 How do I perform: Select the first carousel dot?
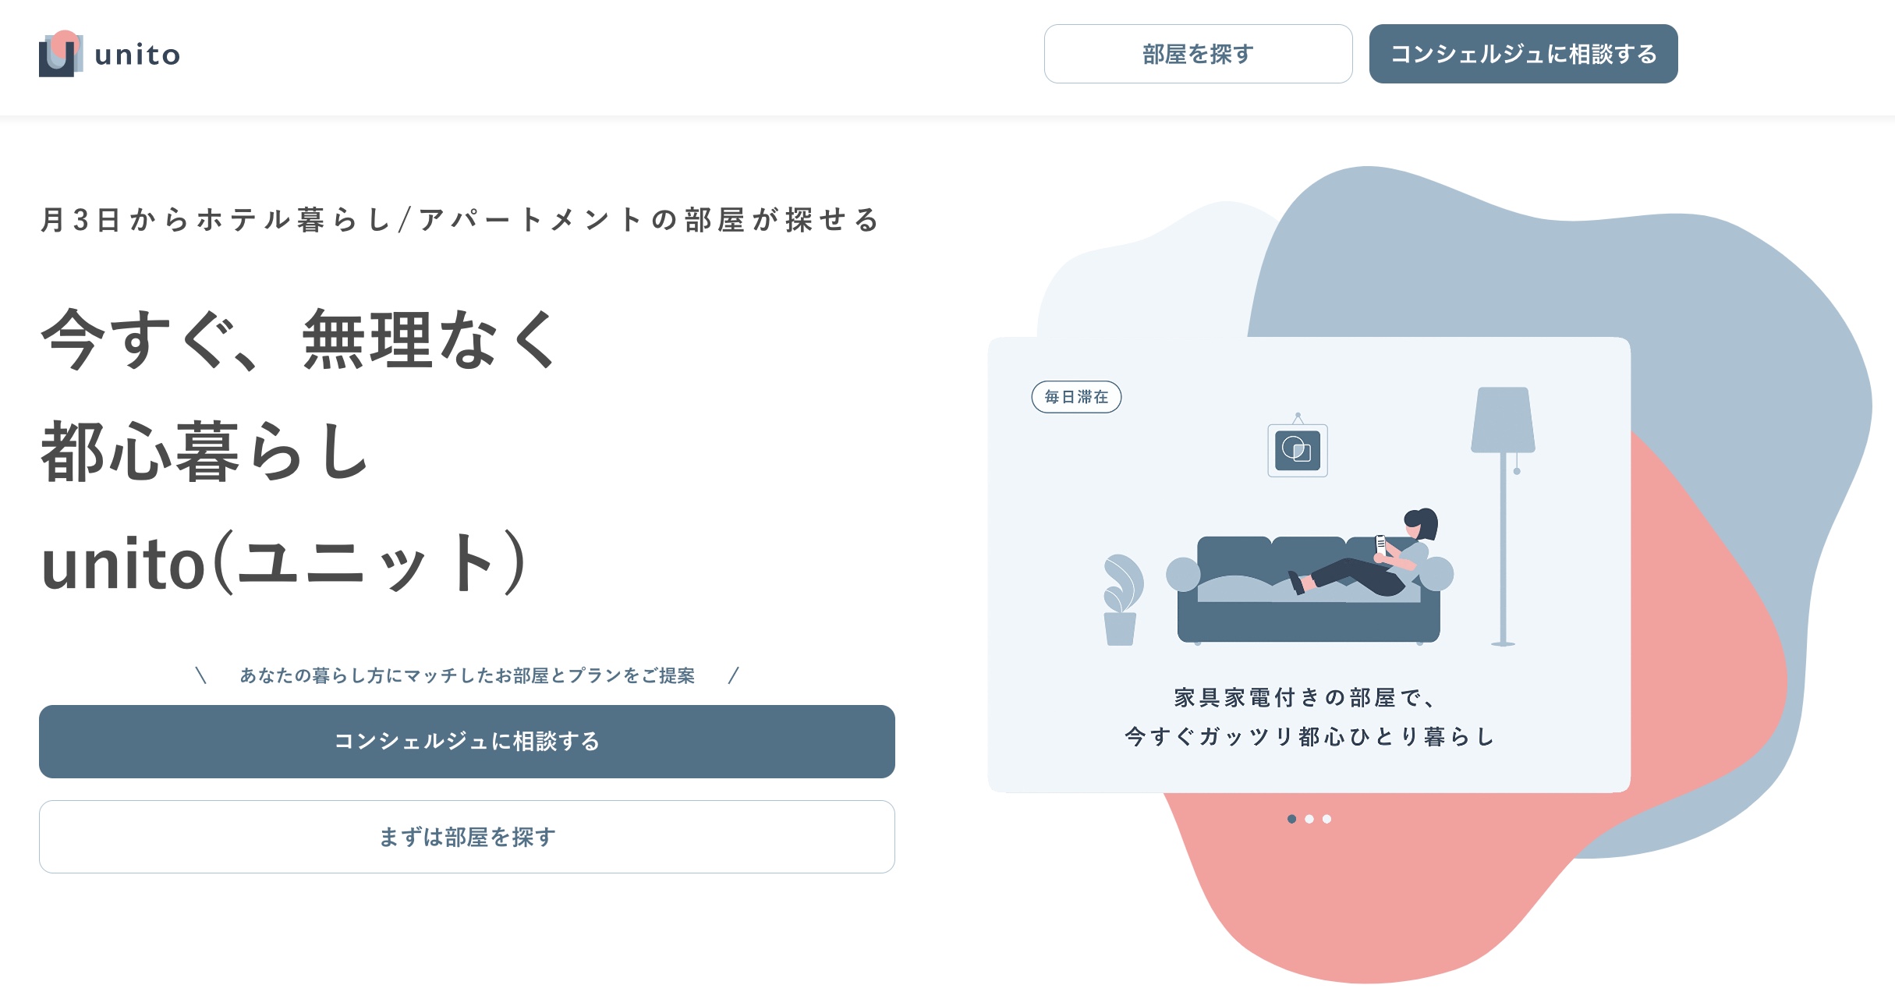coord(1291,819)
